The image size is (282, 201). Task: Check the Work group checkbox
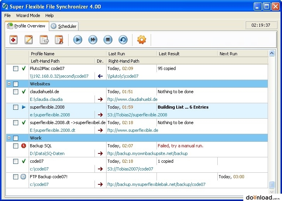click(15, 138)
